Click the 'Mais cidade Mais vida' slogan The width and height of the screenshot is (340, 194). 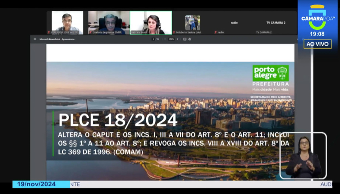[270, 89]
